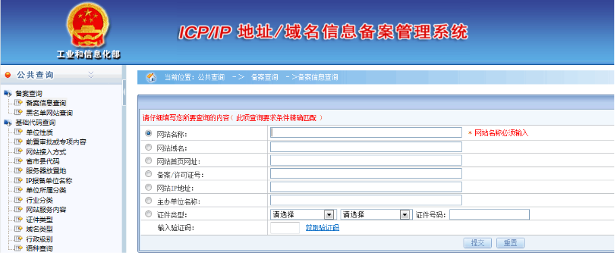Select the 证件类型 radio button
This screenshot has height=254, width=615.
click(148, 214)
